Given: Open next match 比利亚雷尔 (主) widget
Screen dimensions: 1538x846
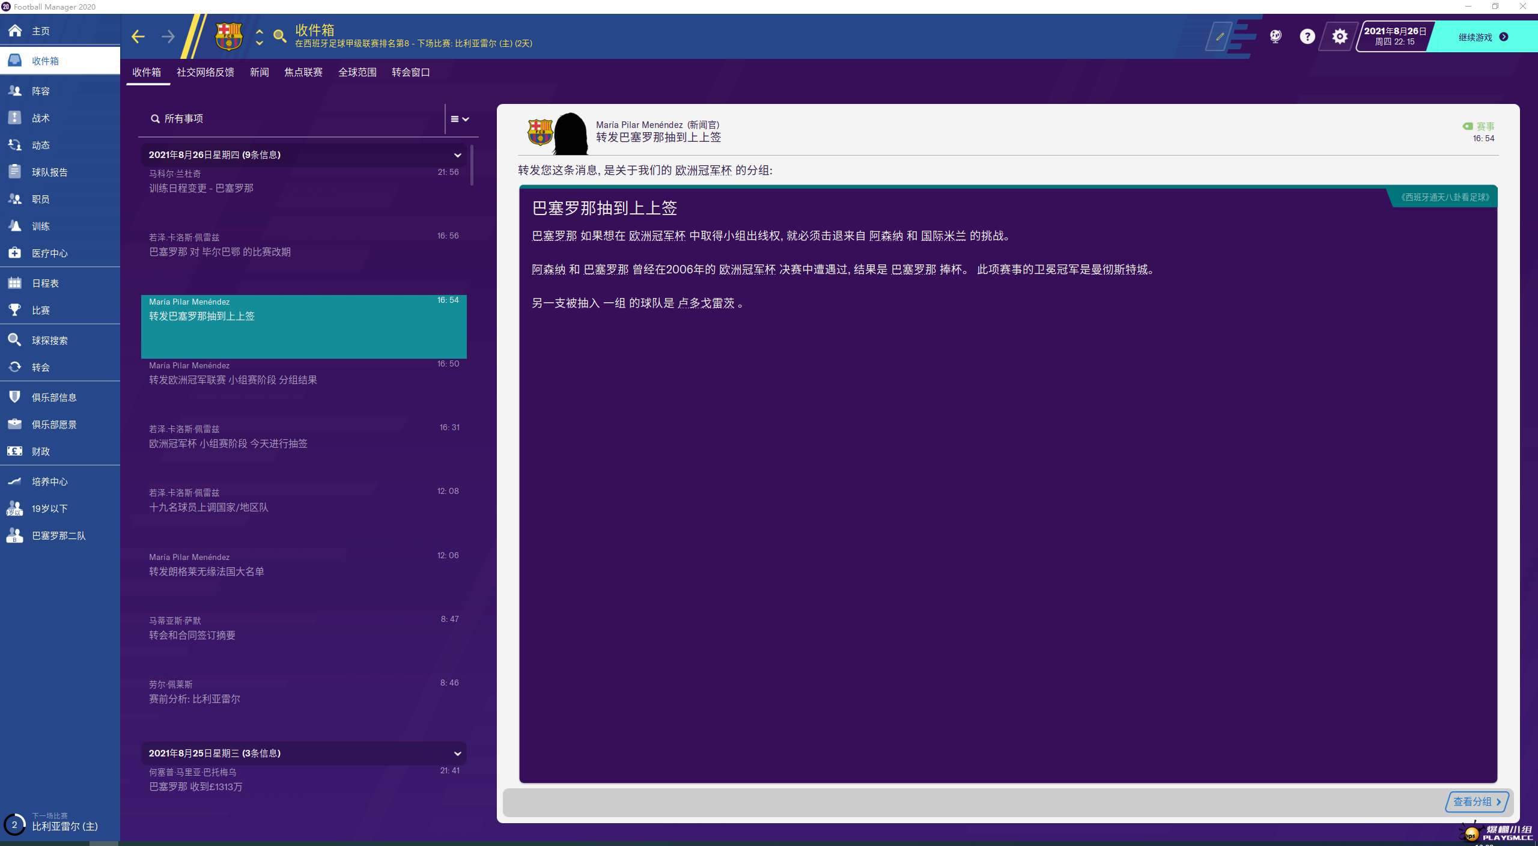Looking at the screenshot, I should pos(60,823).
